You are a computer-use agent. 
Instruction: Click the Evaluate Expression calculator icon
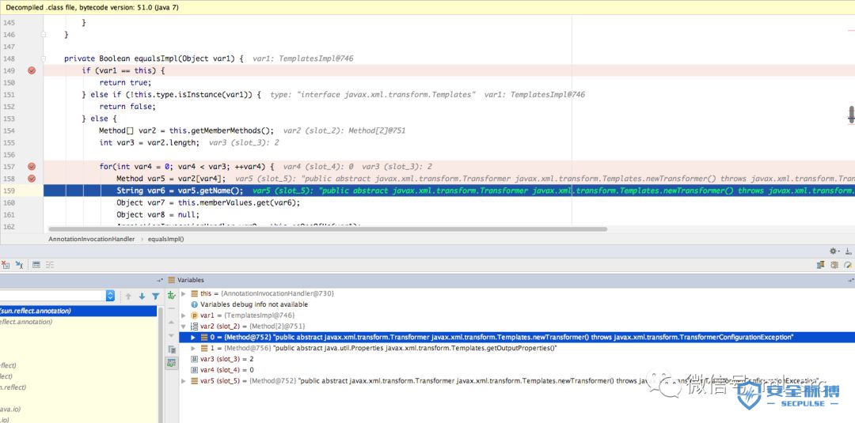[x=36, y=265]
